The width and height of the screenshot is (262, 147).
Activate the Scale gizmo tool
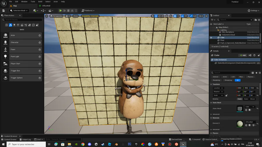[x=162, y=16]
